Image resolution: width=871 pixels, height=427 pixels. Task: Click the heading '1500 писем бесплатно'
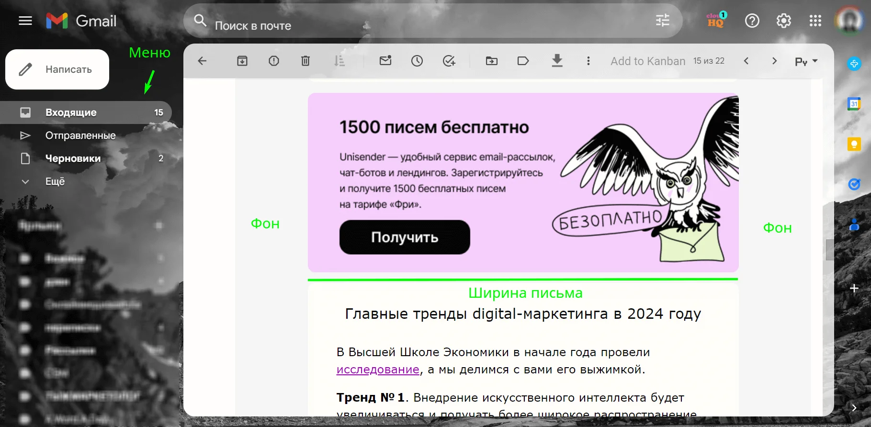pos(434,127)
